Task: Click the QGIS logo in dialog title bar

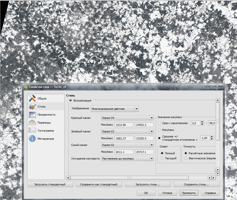Action: (x=26, y=87)
